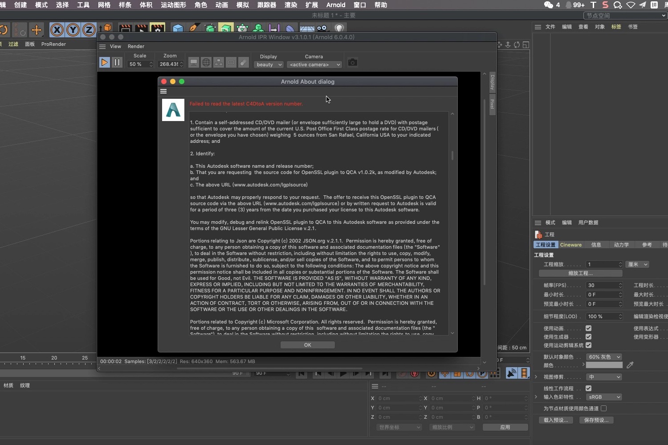Click the Wi-Fi icon in menu bar
The width and height of the screenshot is (668, 445).
[631, 5]
